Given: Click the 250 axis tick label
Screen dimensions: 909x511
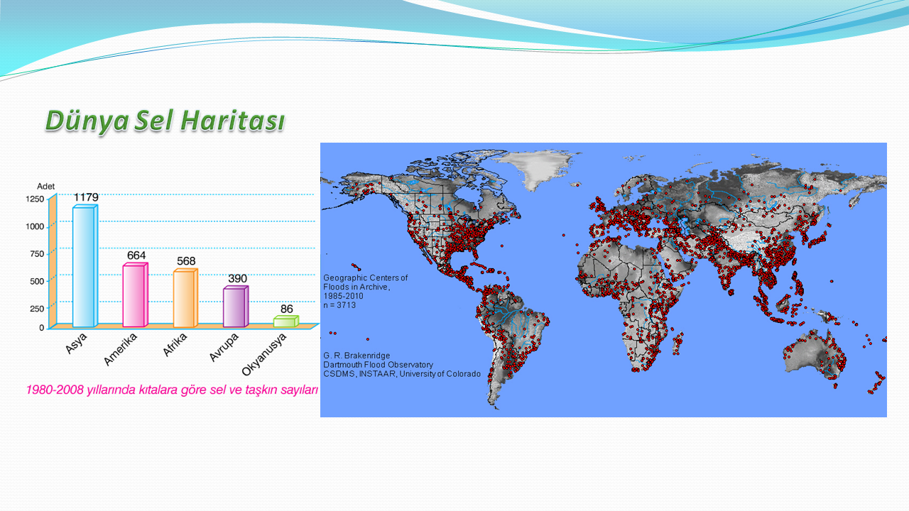Looking at the screenshot, I should [x=37, y=308].
